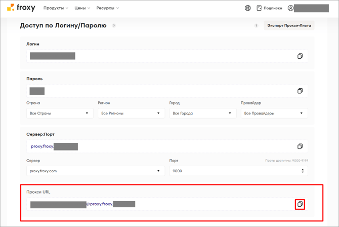Screen dimensions: 339x227
Task: Expand the Ресурсы menu
Action: tap(107, 8)
